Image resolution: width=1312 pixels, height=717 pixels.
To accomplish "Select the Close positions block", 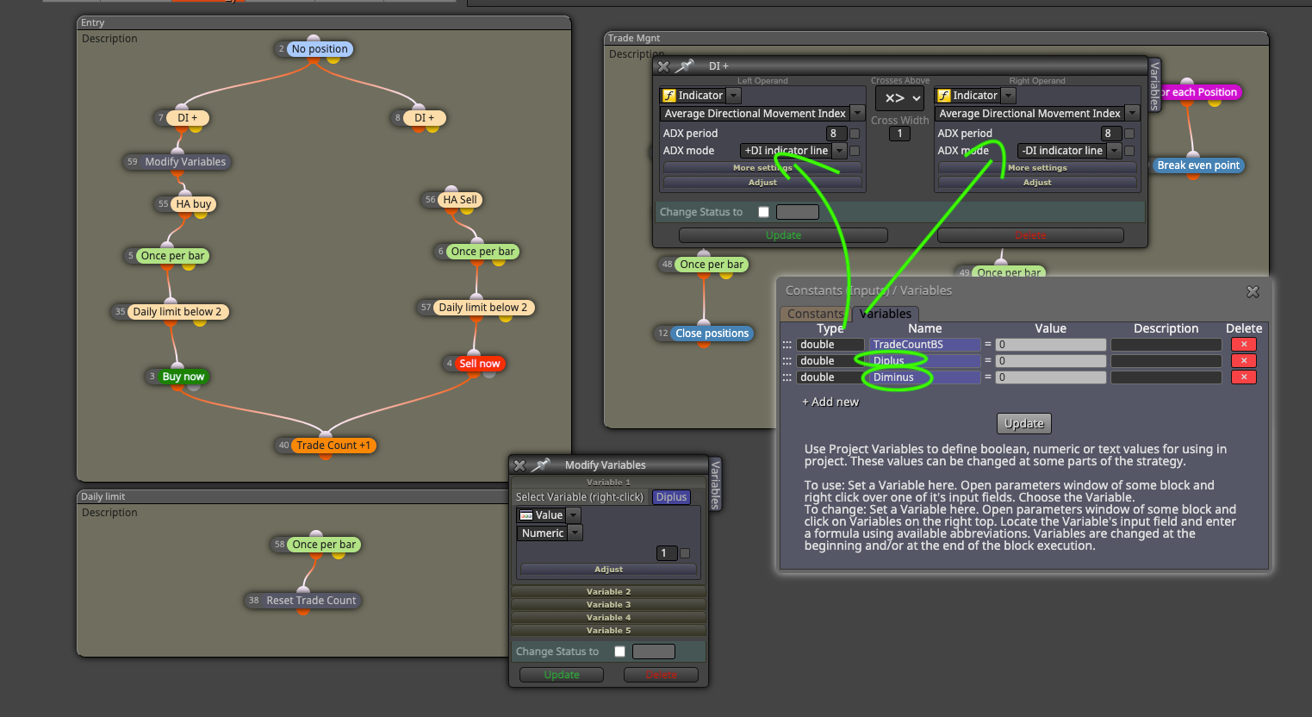I will (x=712, y=334).
